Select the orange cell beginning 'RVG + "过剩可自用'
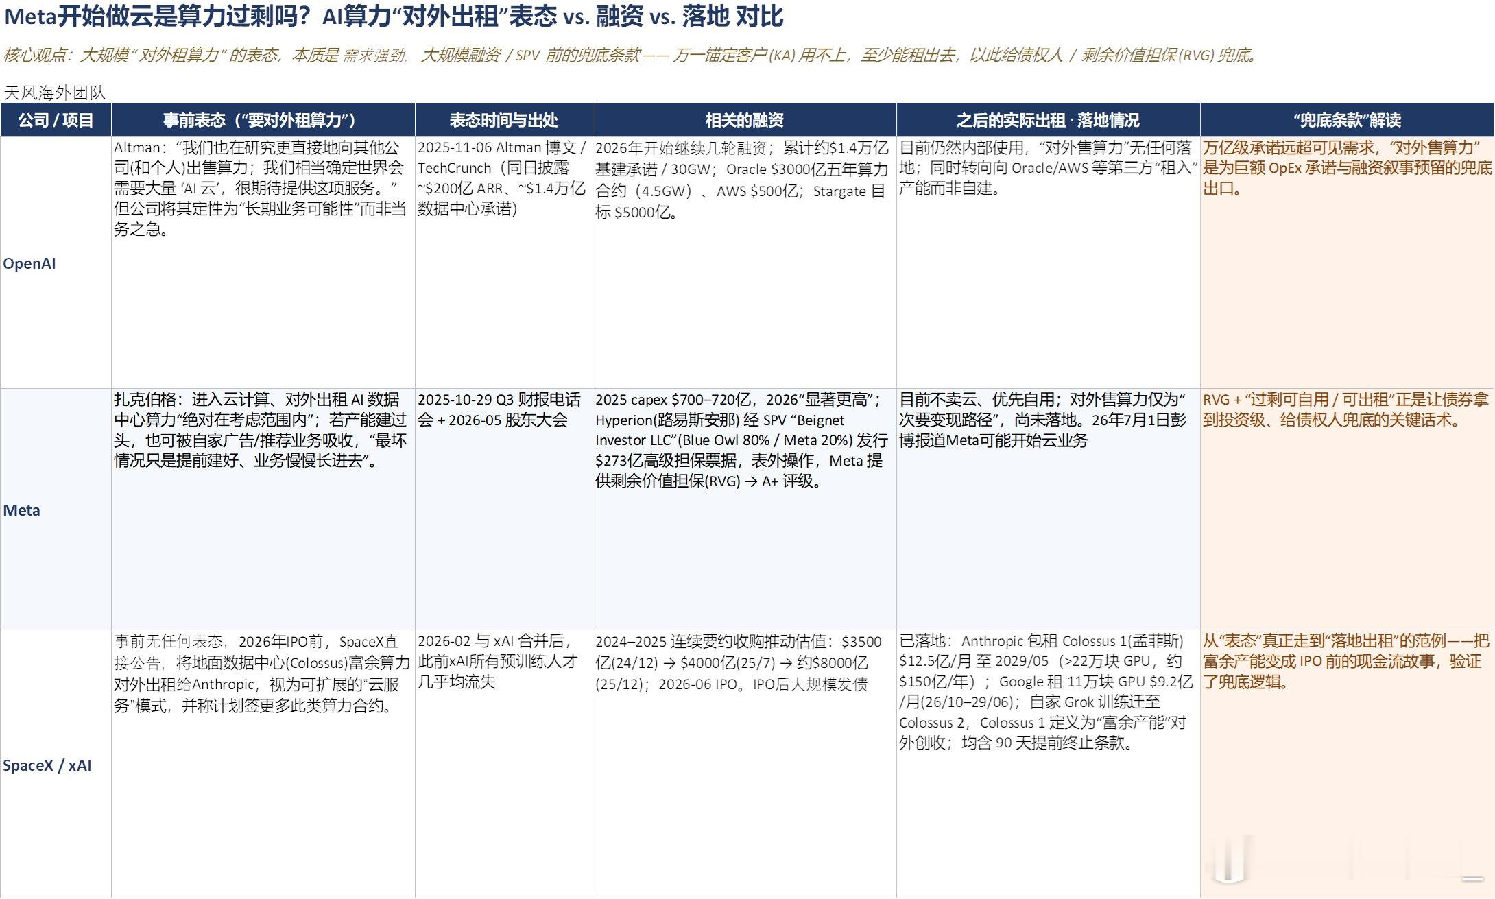Image resolution: width=1495 pixels, height=899 pixels. (1347, 510)
